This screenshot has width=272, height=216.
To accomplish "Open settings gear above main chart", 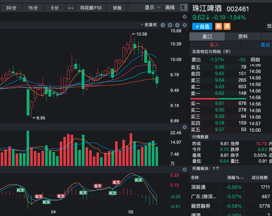I will coord(185,17).
